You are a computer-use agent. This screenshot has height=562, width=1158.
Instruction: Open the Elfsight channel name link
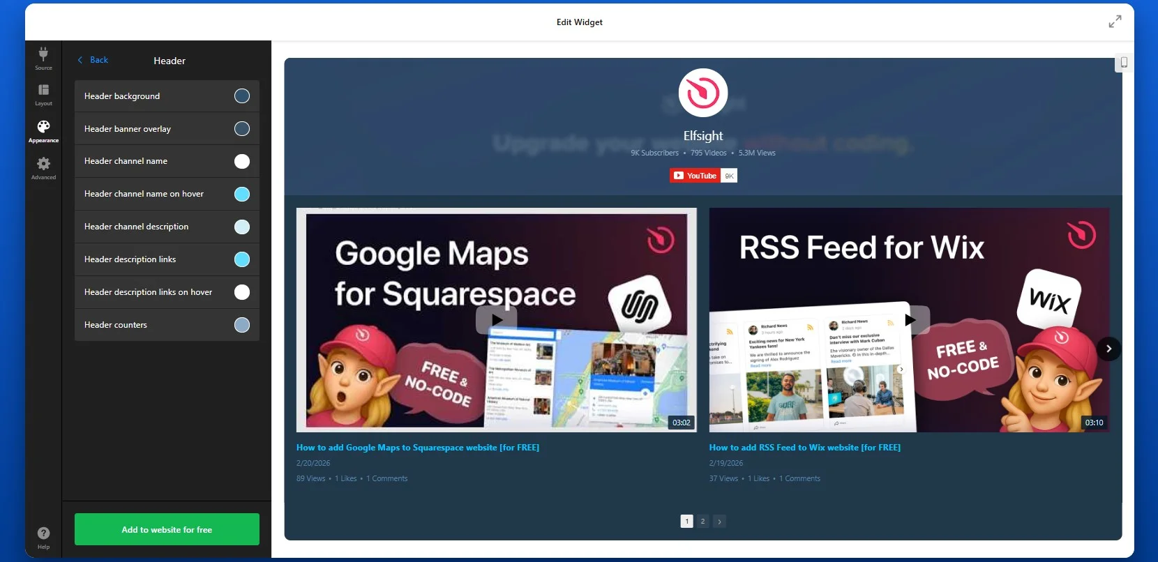tap(703, 136)
